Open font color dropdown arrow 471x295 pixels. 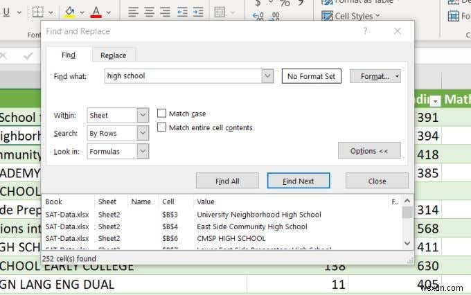click(109, 12)
